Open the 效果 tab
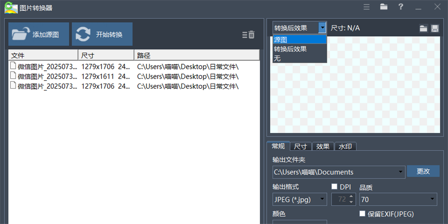Image resolution: width=448 pixels, height=224 pixels. coord(323,146)
